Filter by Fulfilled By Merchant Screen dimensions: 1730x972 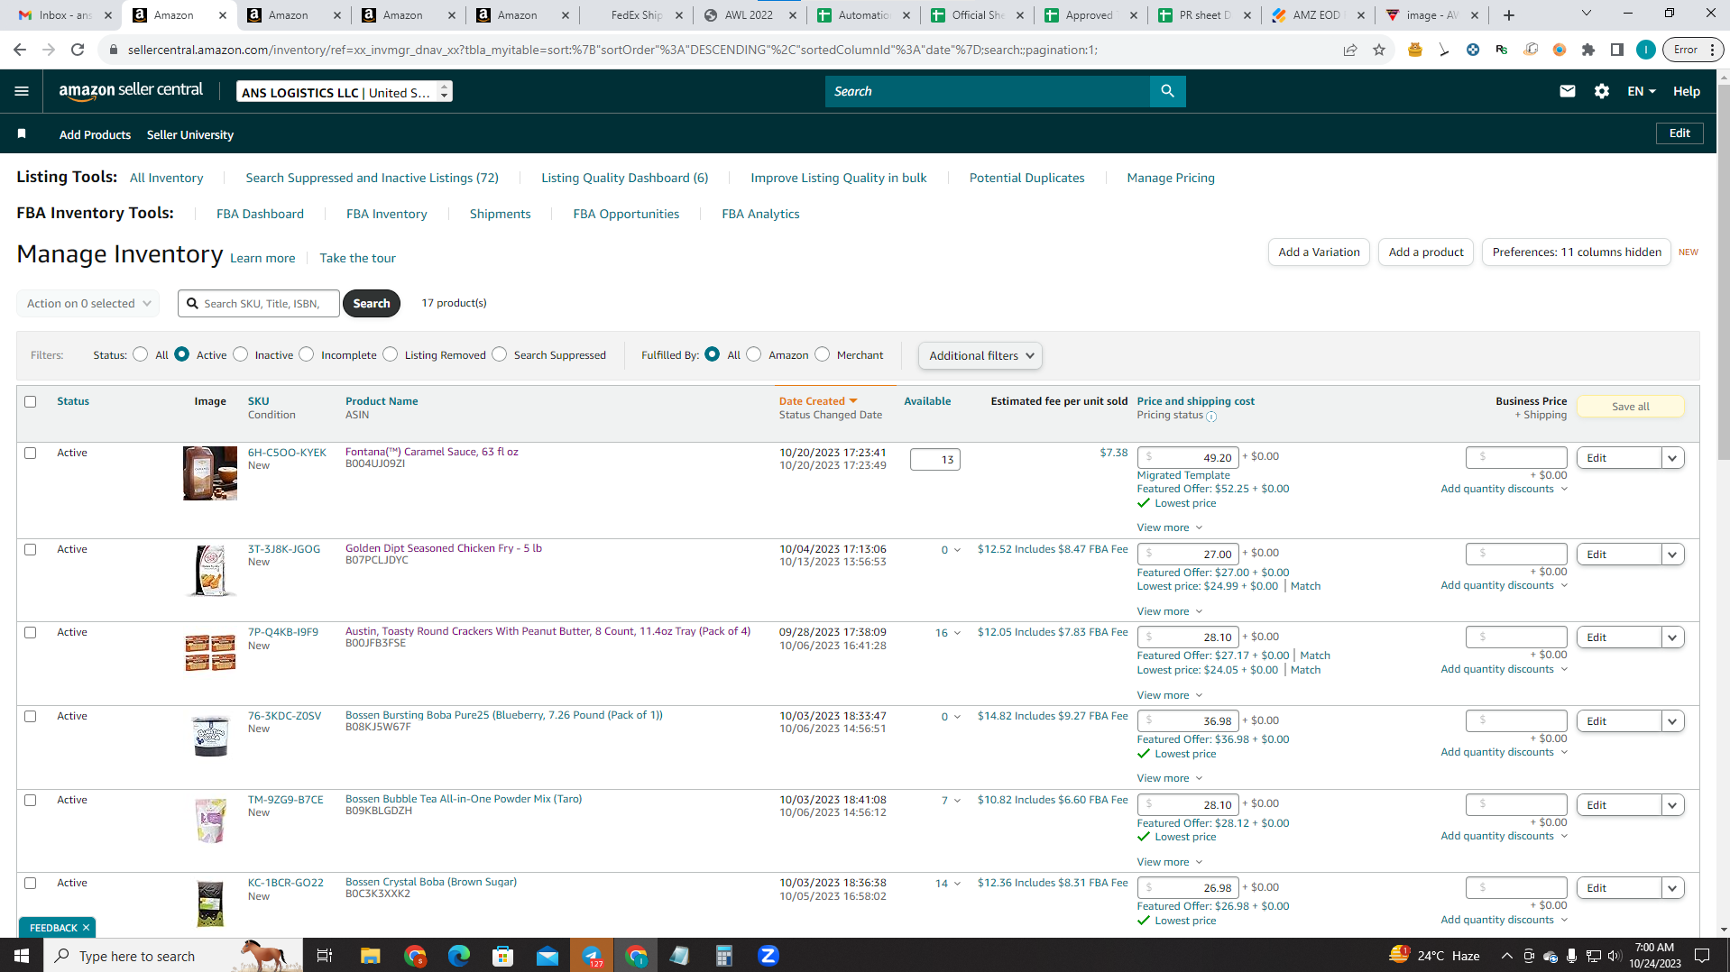click(x=822, y=354)
